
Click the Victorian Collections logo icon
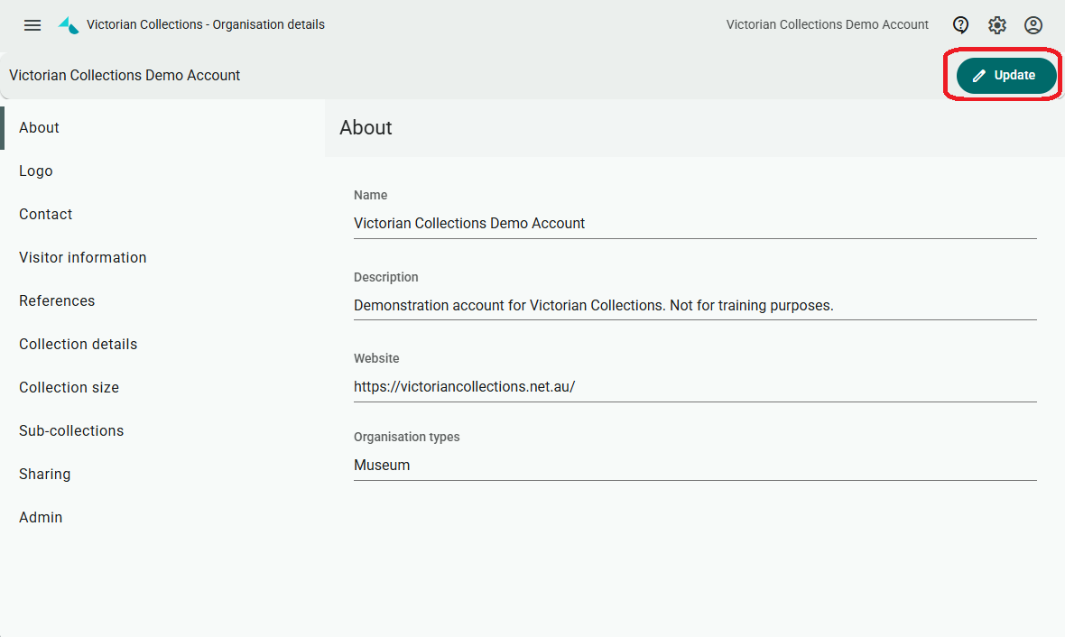pos(69,25)
